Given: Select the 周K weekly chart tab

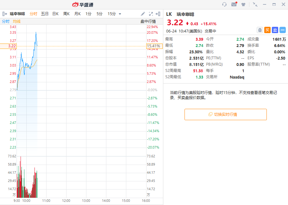Looking at the screenshot, I should (x=66, y=14).
